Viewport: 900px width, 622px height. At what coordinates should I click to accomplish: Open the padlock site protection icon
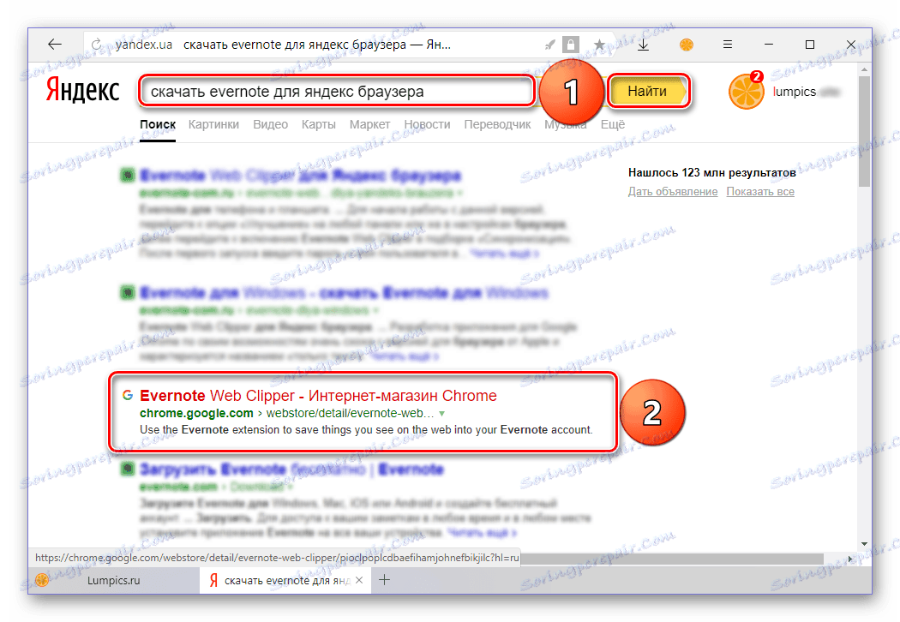click(570, 45)
